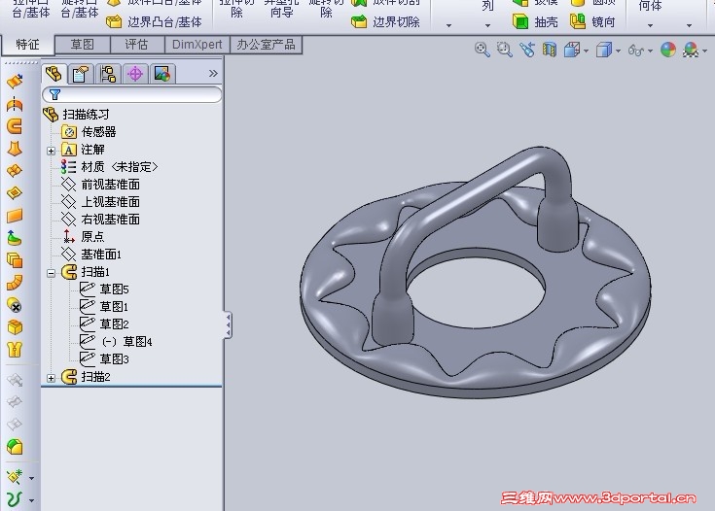Open the Hide/Show Items dropdown arrow
Viewport: 715px width, 511px height.
[x=650, y=51]
